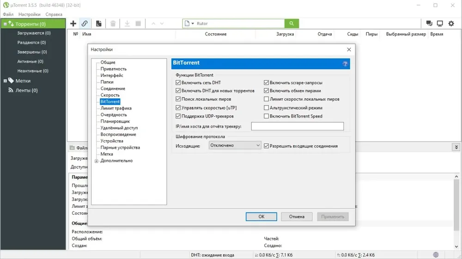The image size is (462, 259).
Task: Open the Справка menu
Action: point(54,14)
